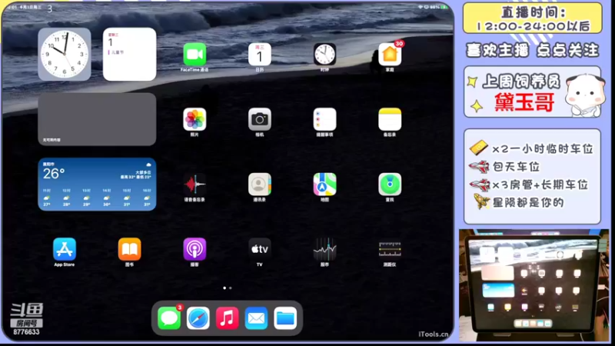615x346 pixels.
Task: Open the Contacts app
Action: pyautogui.click(x=260, y=185)
